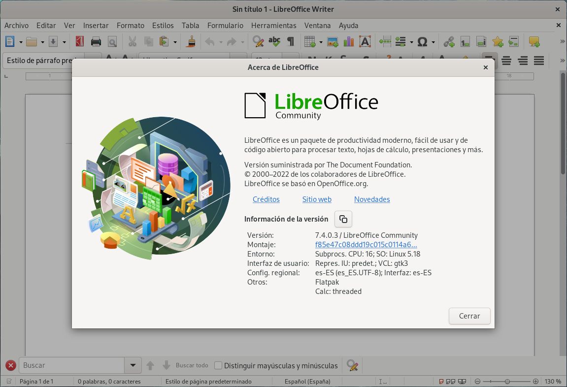Open the Créditos link
Screen dimensions: 567x387
[x=266, y=199]
